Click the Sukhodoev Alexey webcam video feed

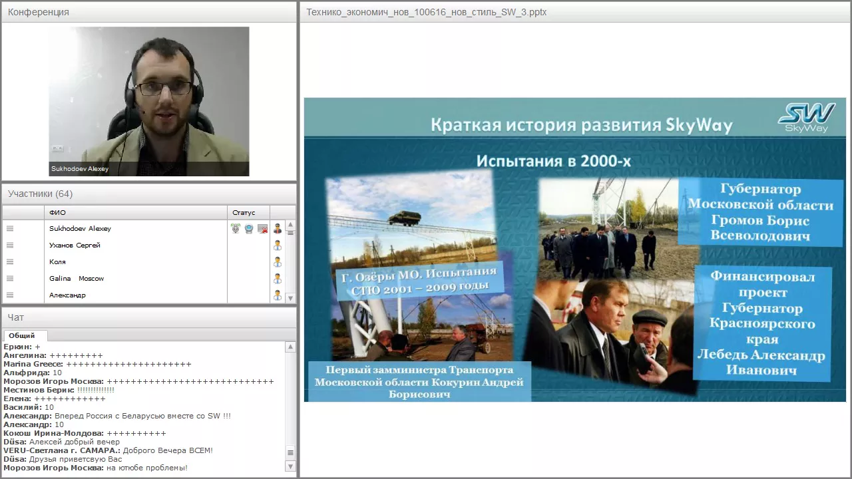(x=149, y=101)
